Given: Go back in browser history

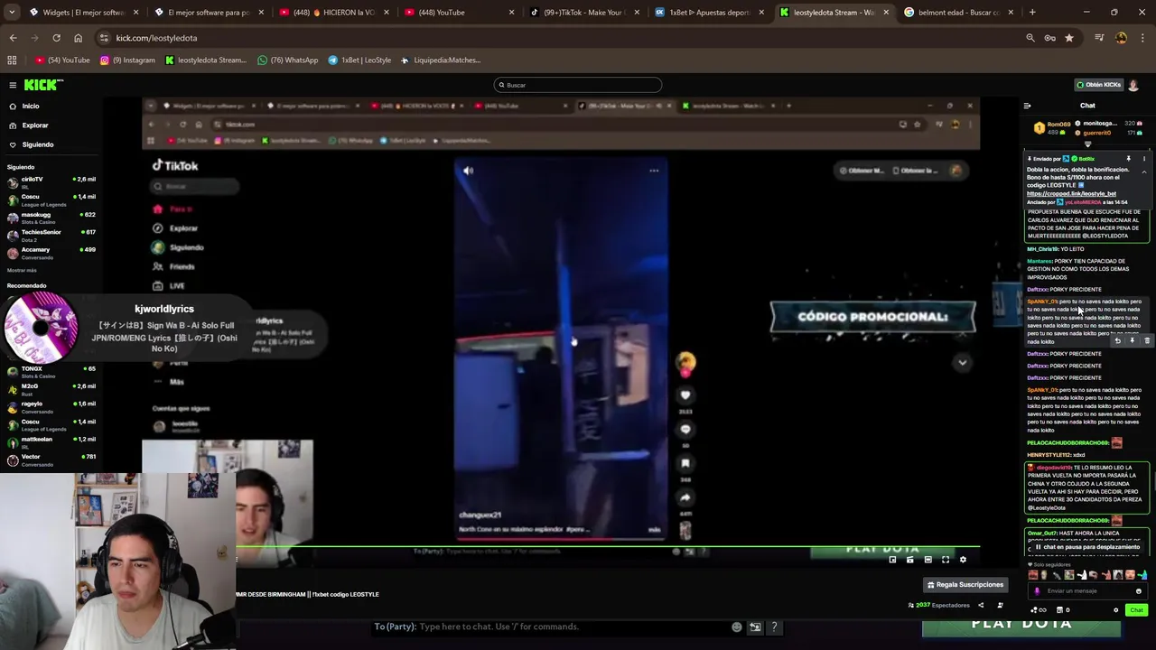Looking at the screenshot, I should [x=13, y=38].
